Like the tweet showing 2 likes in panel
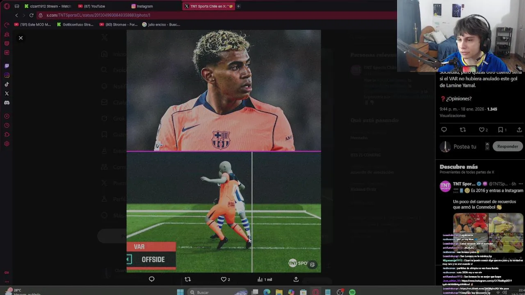This screenshot has width=525, height=295. (x=483, y=129)
